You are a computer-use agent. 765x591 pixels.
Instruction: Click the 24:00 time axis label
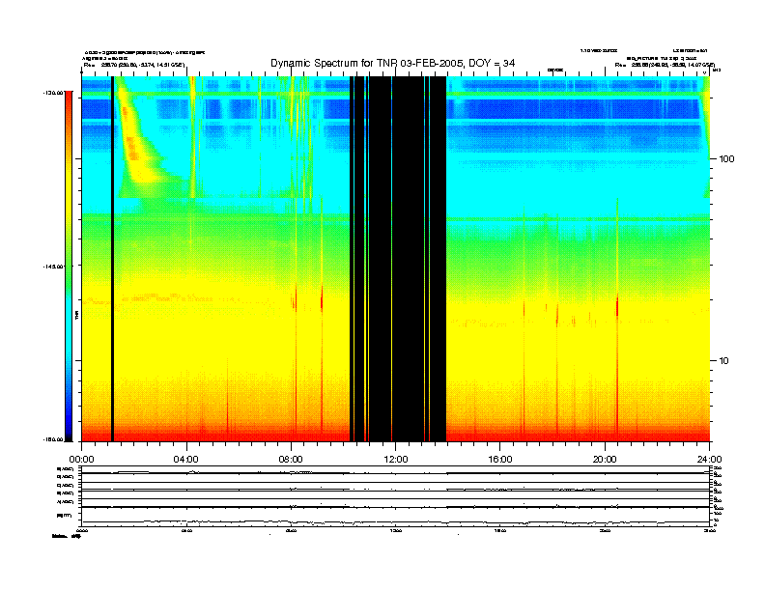[x=710, y=460]
